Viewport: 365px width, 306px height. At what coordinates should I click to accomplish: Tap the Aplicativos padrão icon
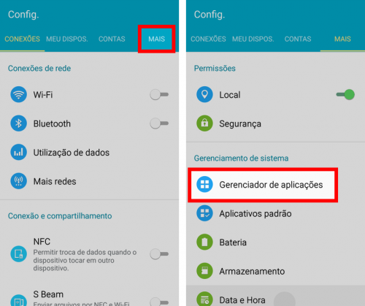[x=204, y=213]
